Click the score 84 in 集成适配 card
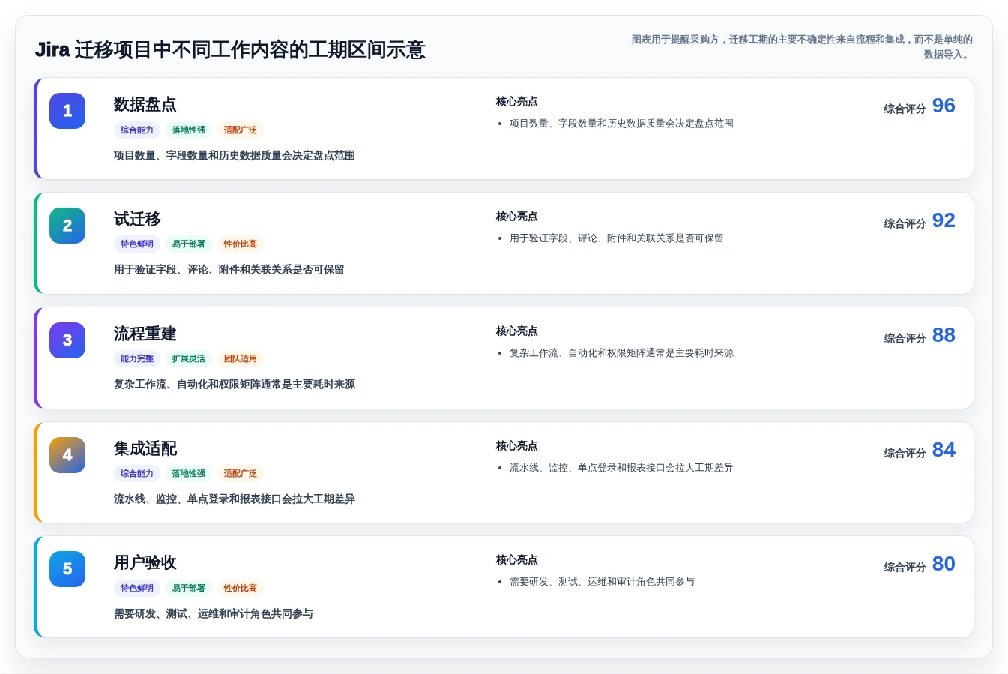This screenshot has height=674, width=1008. tap(944, 450)
